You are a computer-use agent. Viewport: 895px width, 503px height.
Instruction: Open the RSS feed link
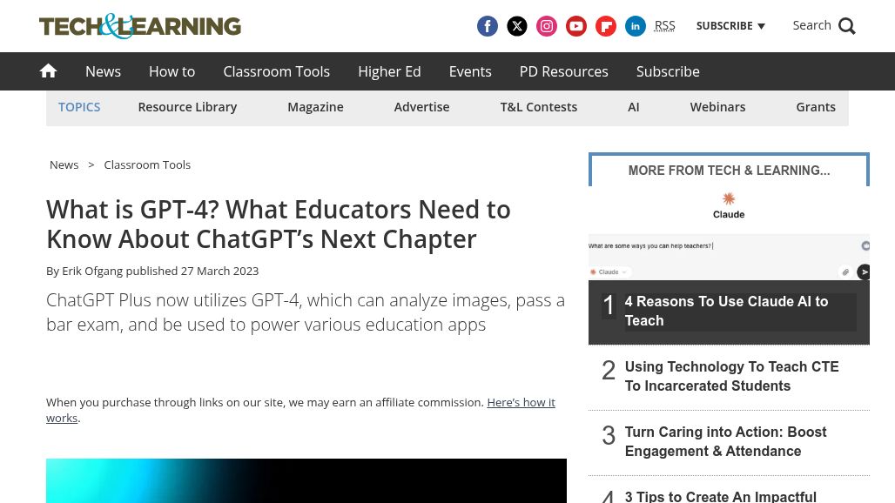664,26
